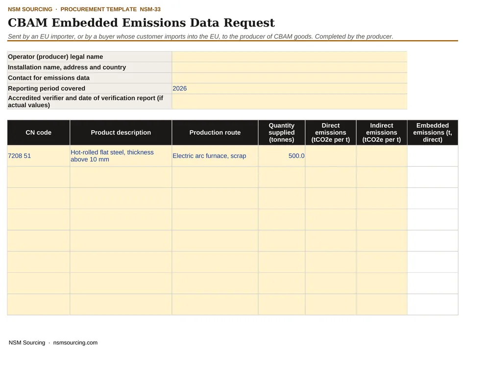Click the Contact for emissions data field
Viewport: 490px width, 368px height.
[x=290, y=78]
